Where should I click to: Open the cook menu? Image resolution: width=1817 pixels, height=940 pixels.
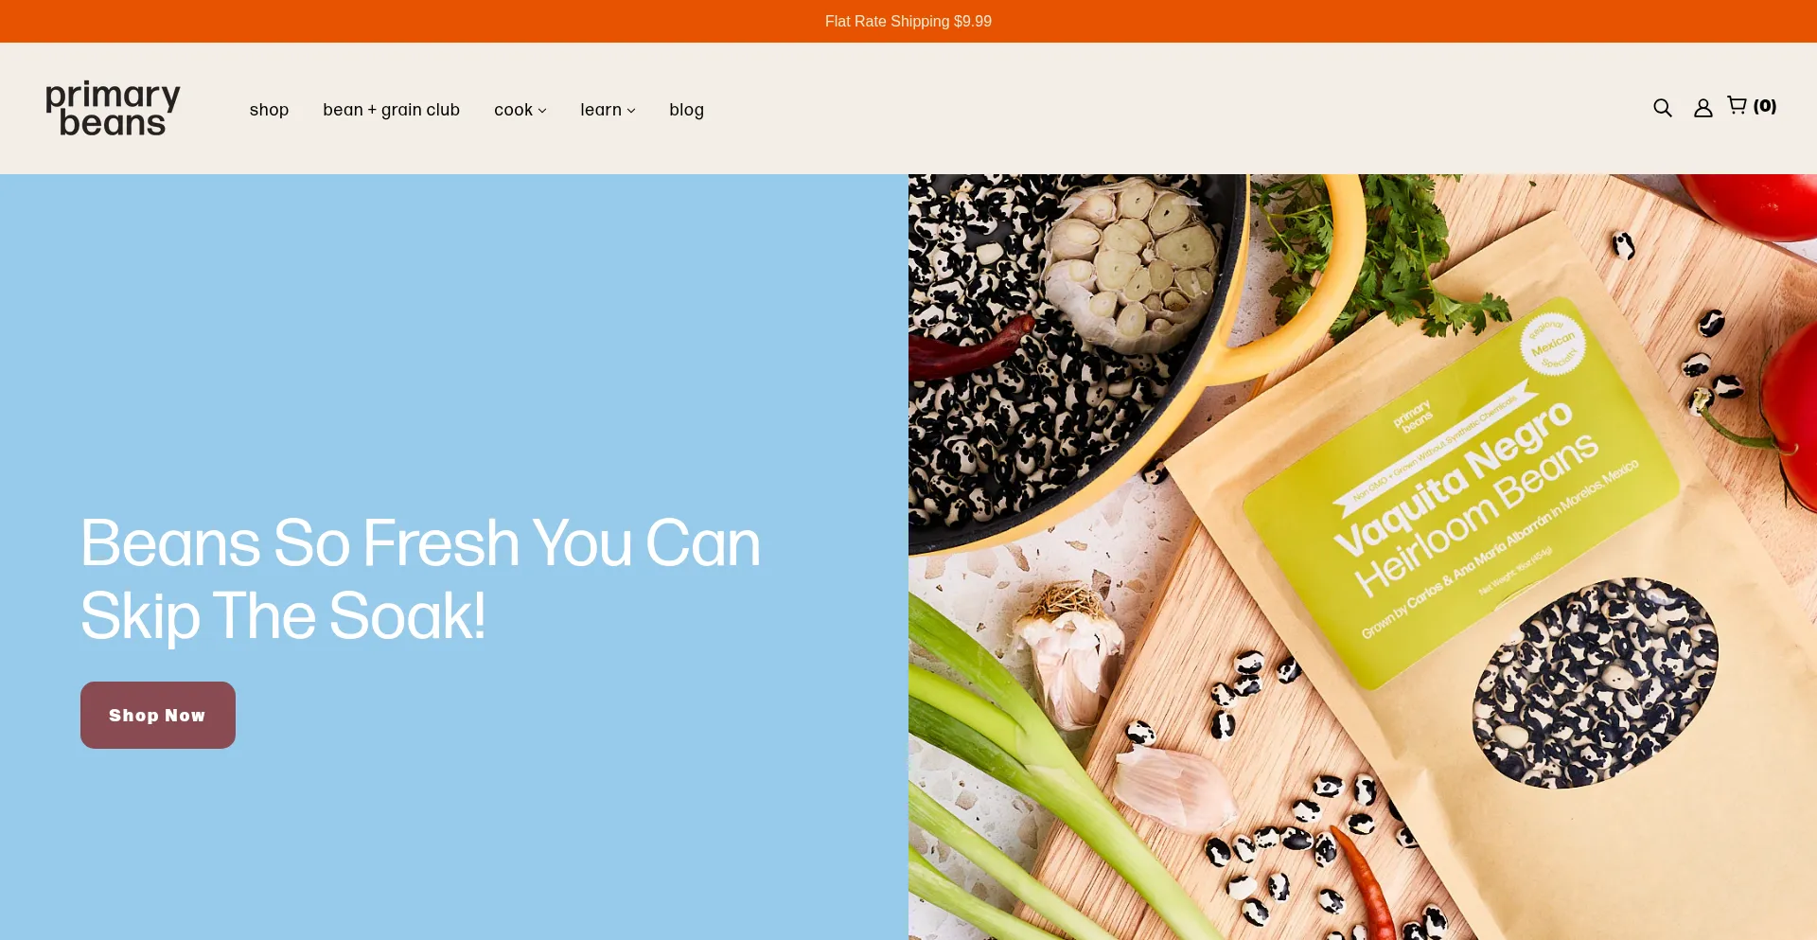(x=520, y=110)
